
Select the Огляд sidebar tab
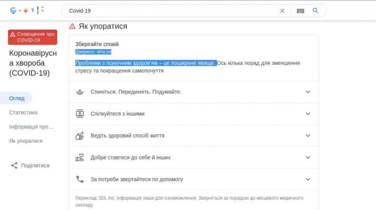[x=17, y=98]
